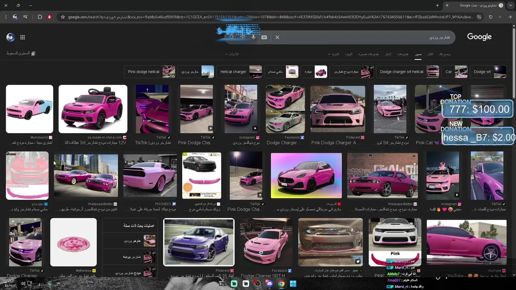The width and height of the screenshot is (516, 290).
Task: Open the site info icon in address bar
Action: 479,17
